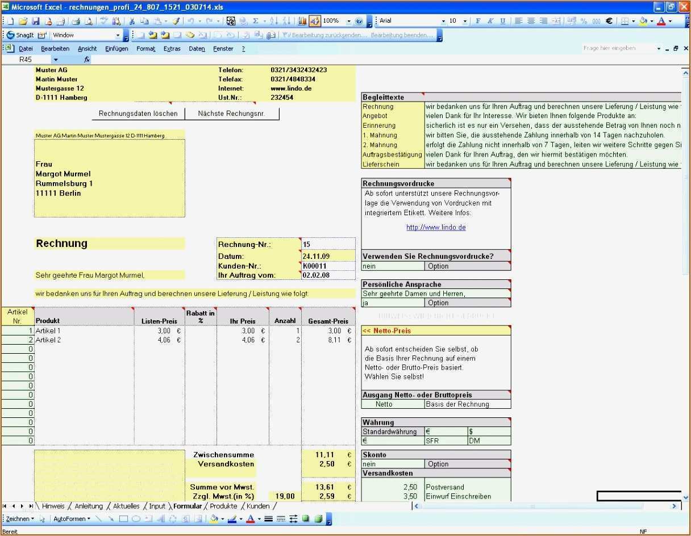Click the New workbook icon
The image size is (691, 536).
[x=10, y=21]
